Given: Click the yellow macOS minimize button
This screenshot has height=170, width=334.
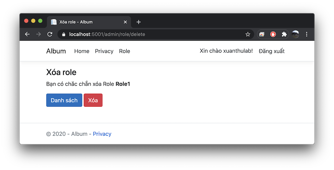Looking at the screenshot, I should coord(33,21).
